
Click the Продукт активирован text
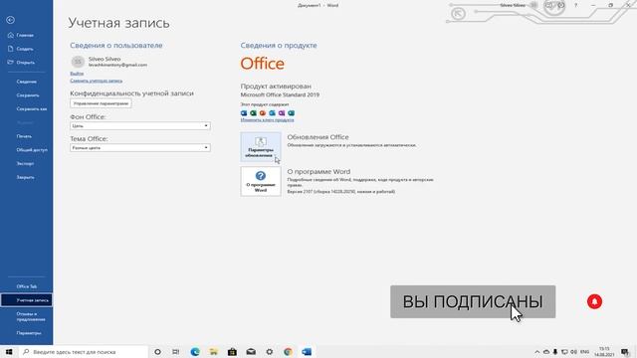[x=276, y=87]
